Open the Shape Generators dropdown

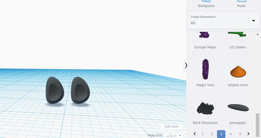point(224,20)
